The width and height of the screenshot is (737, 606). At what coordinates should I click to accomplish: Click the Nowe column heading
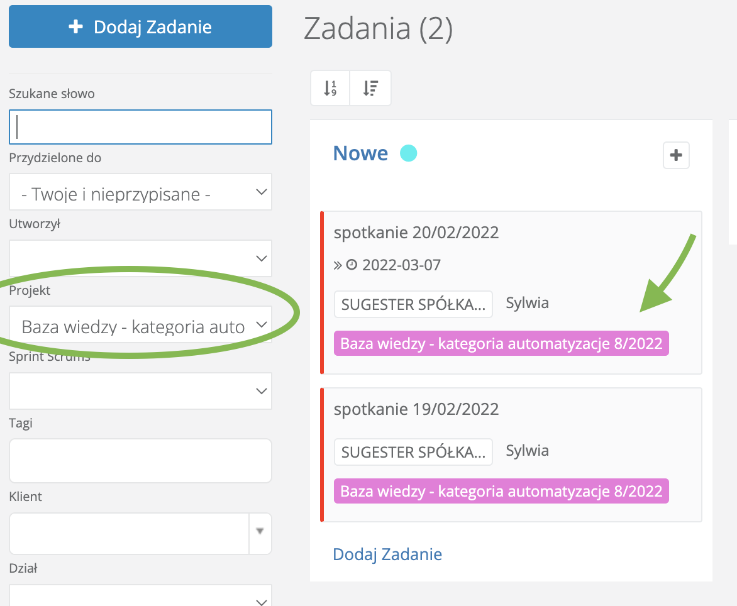coord(360,153)
